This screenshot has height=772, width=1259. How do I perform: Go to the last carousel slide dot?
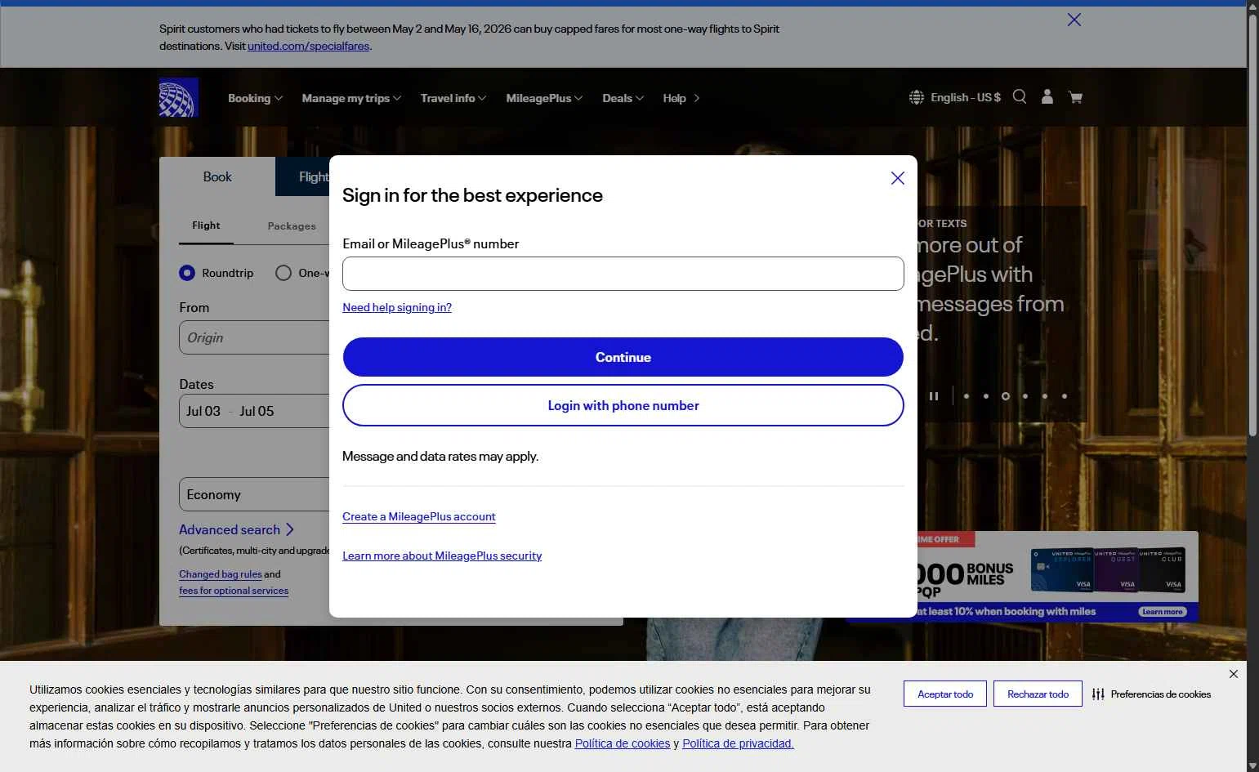(x=1065, y=396)
